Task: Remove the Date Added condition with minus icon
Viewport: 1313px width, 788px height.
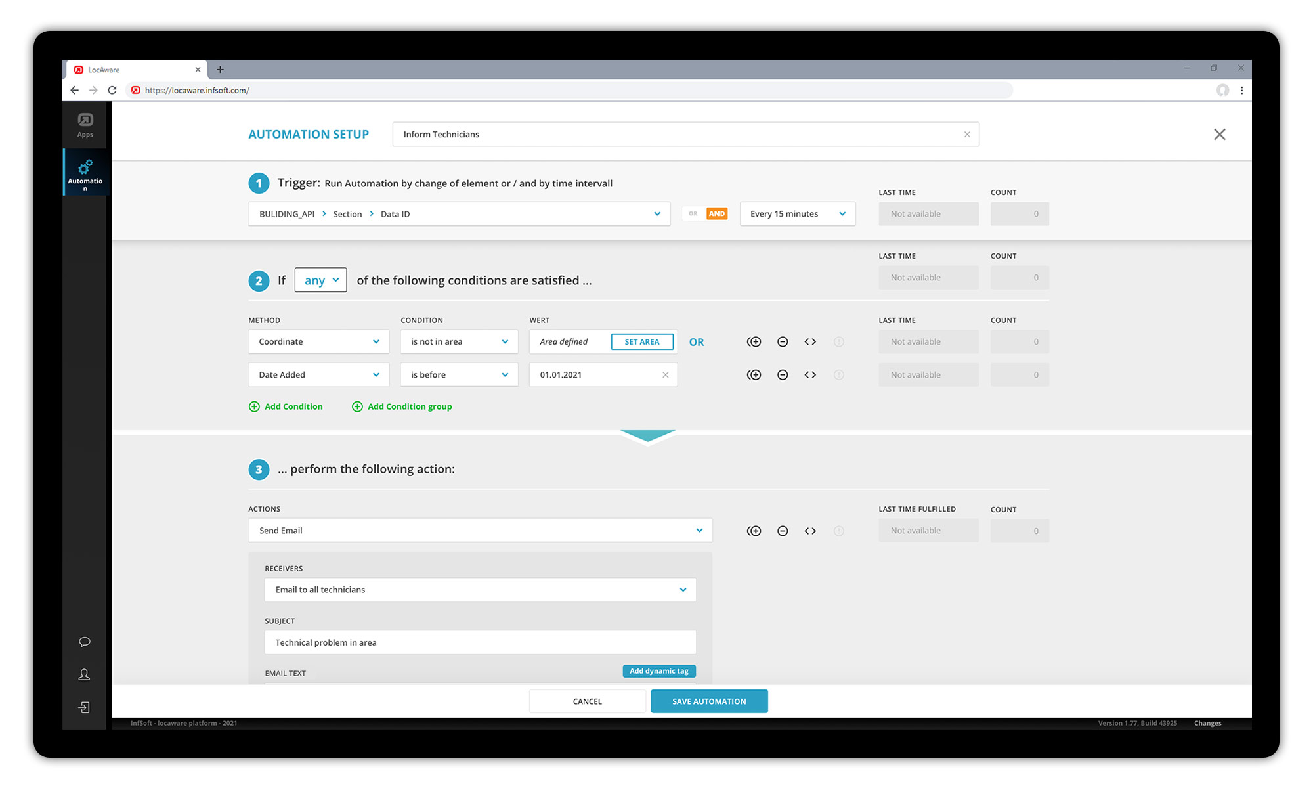Action: coord(783,375)
